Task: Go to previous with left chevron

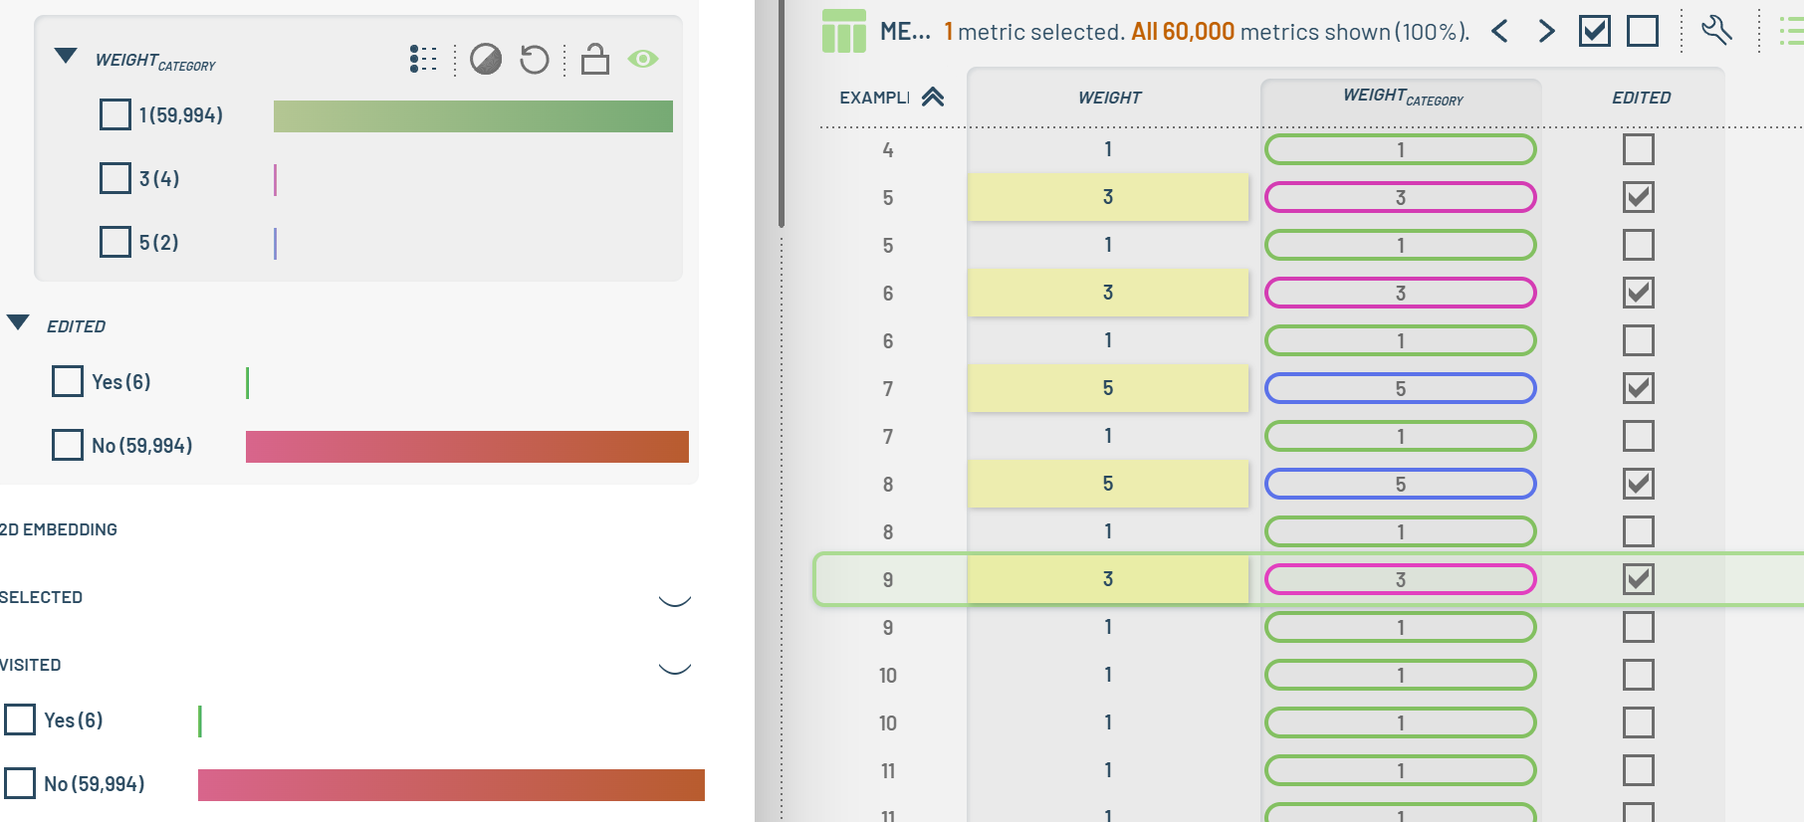Action: tap(1500, 32)
